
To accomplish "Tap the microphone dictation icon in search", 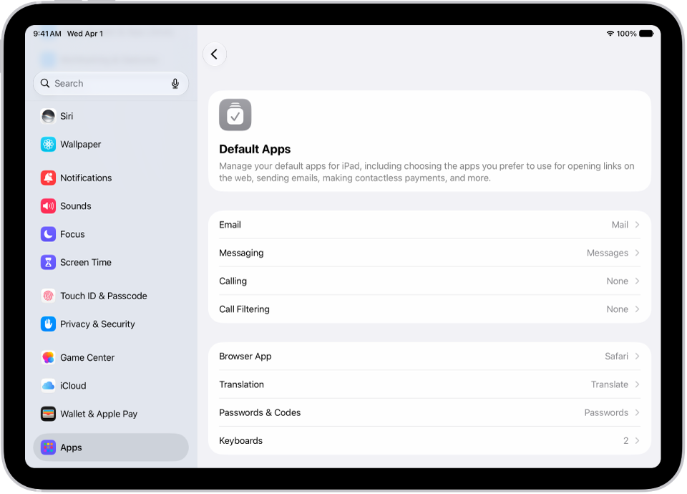I will pyautogui.click(x=175, y=83).
